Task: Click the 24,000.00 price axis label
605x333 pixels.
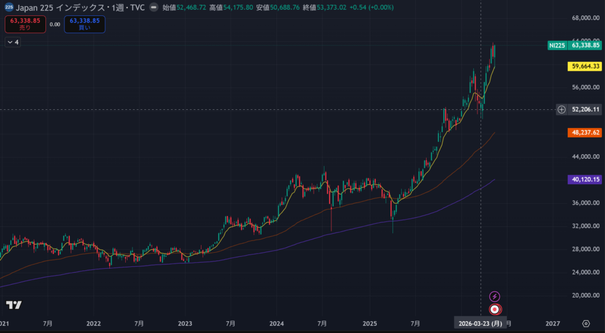Action: pos(586,272)
